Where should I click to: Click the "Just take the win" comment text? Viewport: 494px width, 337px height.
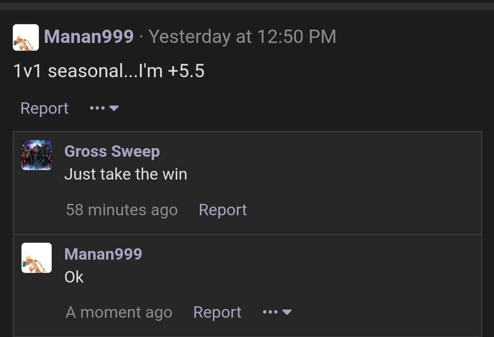(126, 174)
